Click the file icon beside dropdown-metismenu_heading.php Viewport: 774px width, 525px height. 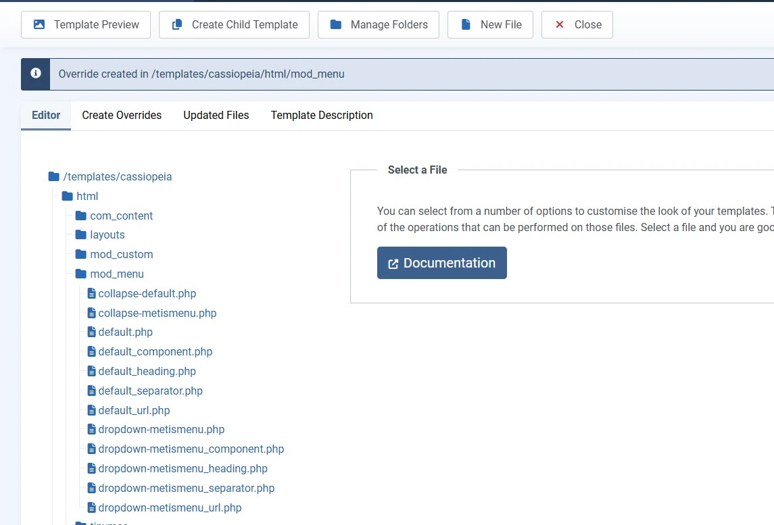(91, 468)
